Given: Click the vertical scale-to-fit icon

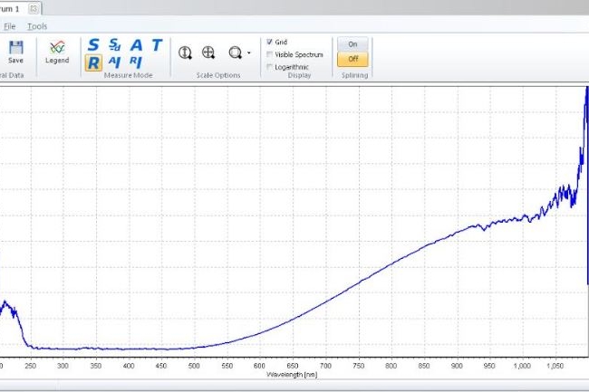Looking at the screenshot, I should (x=185, y=53).
